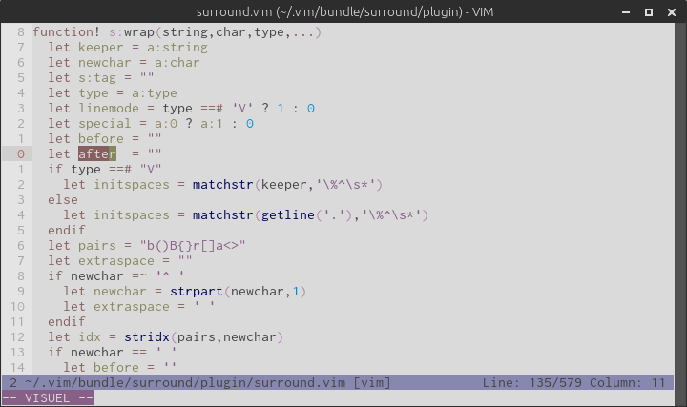Image resolution: width=687 pixels, height=407 pixels.
Task: Click 'a:1' in special line
Action: click(212, 124)
